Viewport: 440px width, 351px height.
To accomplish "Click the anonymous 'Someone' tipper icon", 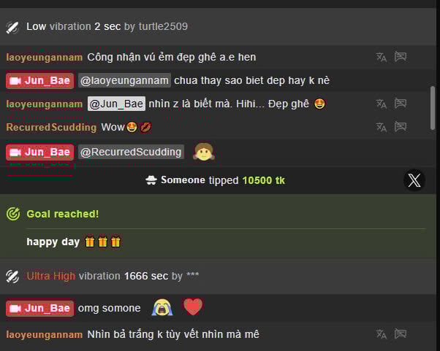I will point(151,180).
